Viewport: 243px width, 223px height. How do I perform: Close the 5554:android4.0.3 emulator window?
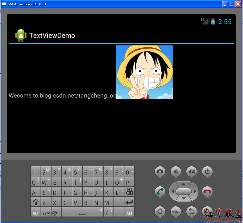coord(238,4)
